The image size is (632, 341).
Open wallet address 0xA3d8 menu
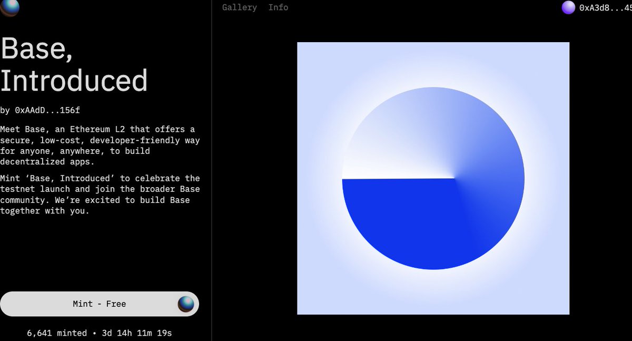[x=605, y=8]
